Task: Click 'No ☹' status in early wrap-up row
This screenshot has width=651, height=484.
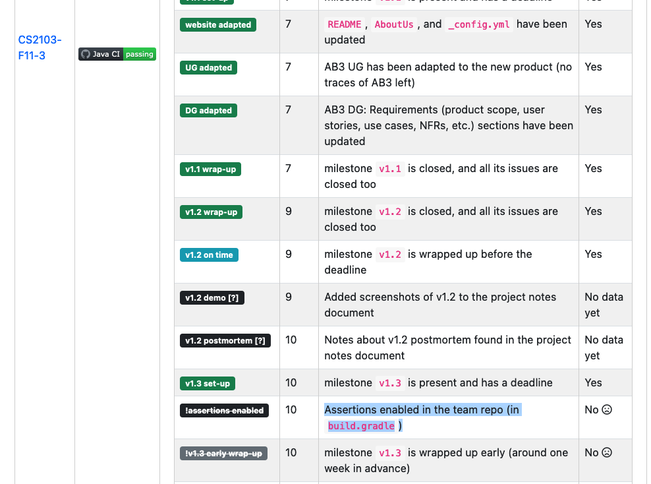Action: pyautogui.click(x=598, y=452)
